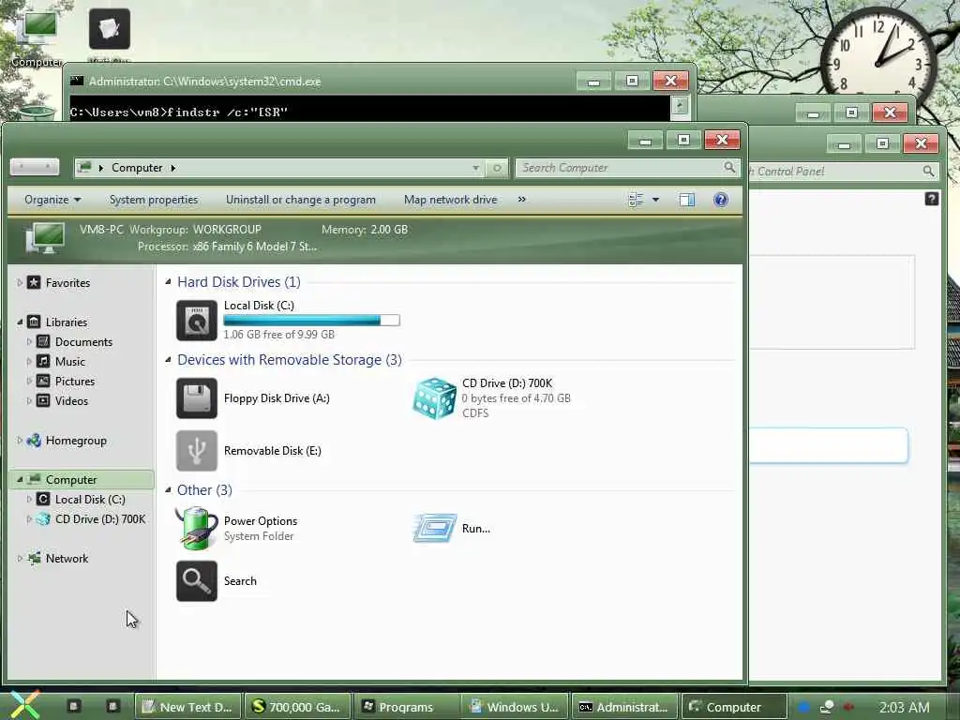Click Uninstall or change a program
Viewport: 960px width, 720px height.
tap(301, 200)
